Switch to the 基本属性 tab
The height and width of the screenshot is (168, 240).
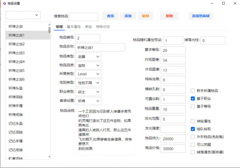(x=74, y=26)
